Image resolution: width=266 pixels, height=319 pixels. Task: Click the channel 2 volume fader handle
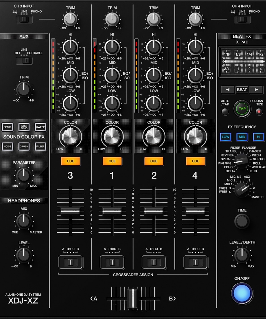154,211
